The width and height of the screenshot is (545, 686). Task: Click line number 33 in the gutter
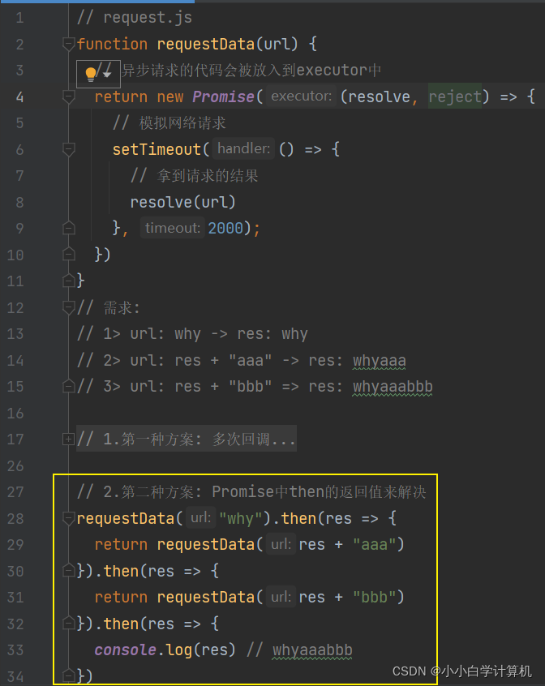click(15, 650)
